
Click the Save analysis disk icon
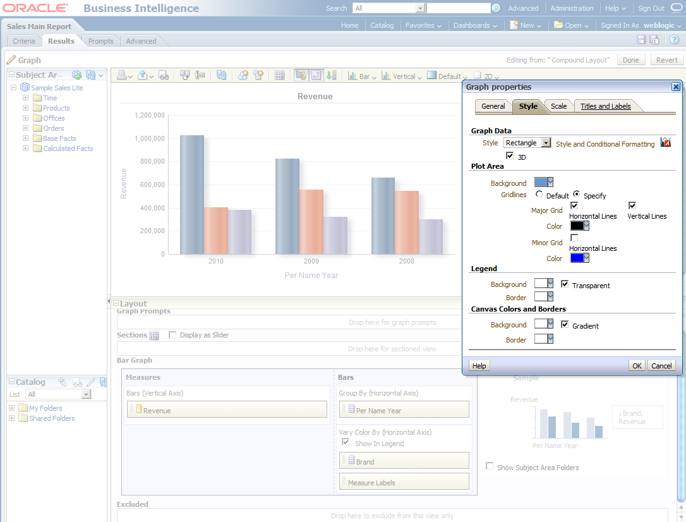[x=641, y=39]
